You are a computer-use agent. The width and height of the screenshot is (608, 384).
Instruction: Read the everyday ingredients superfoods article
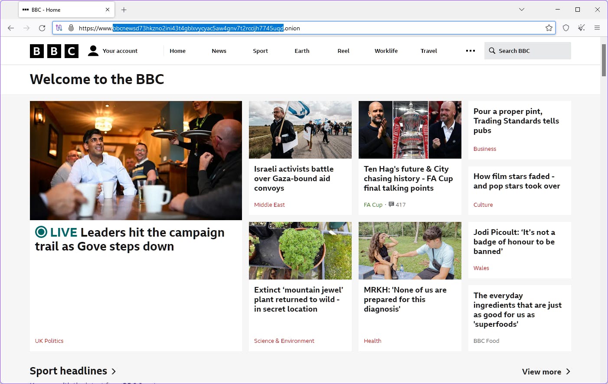[517, 310]
